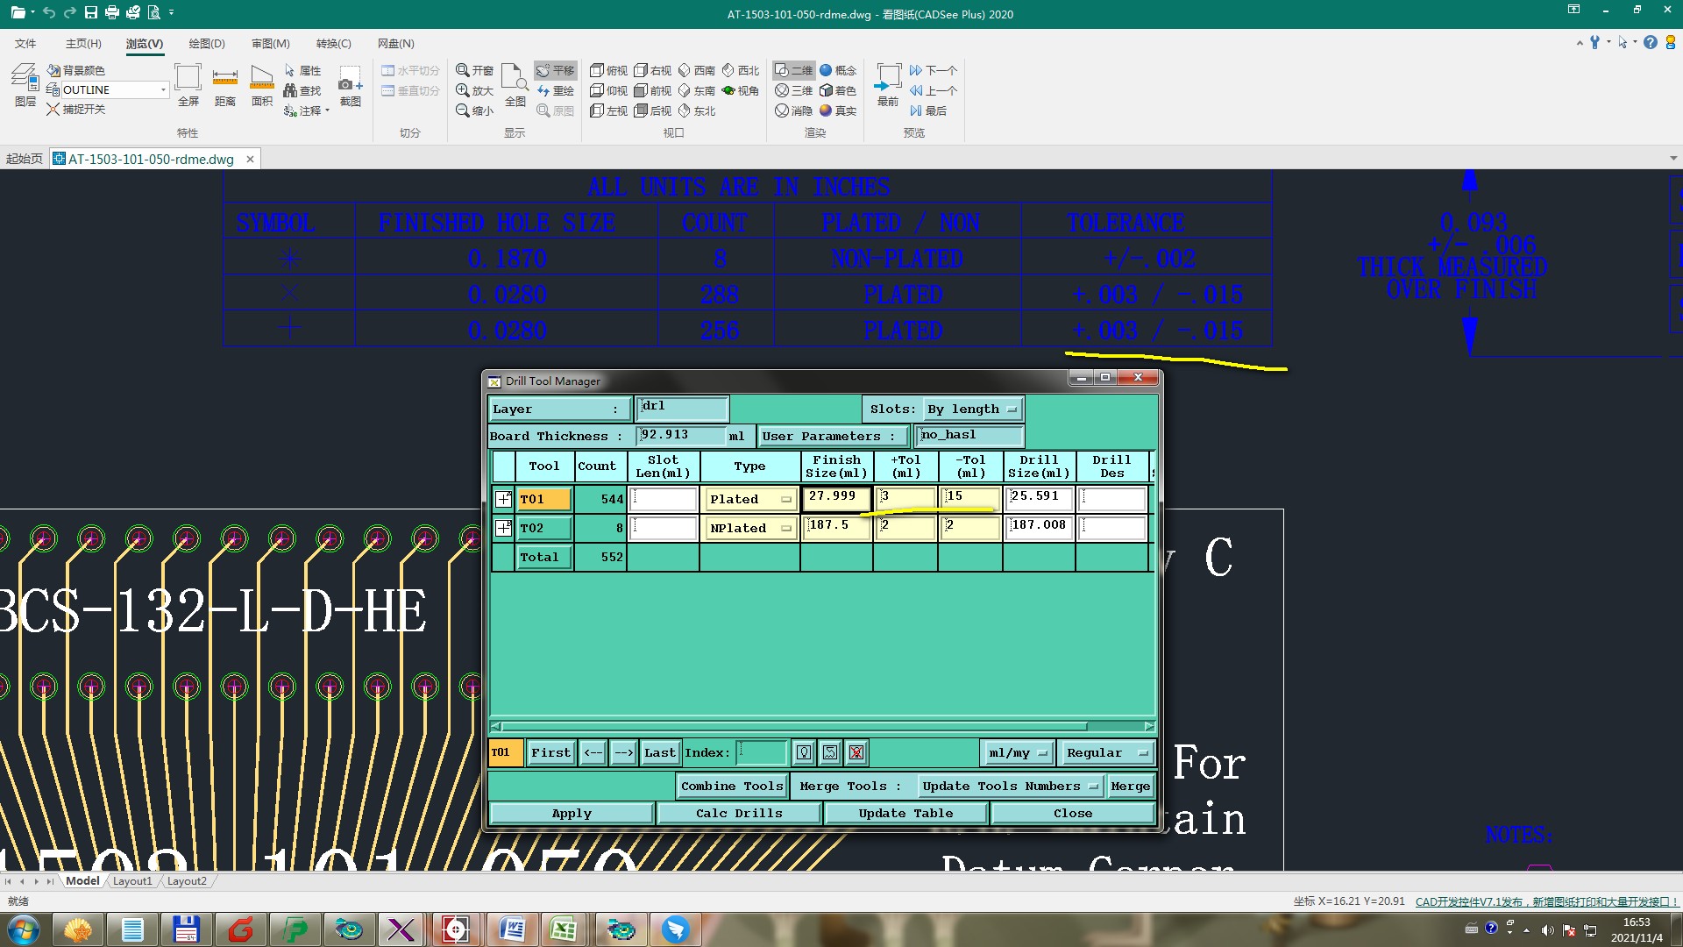Open the 绘图(D) ribbon tab
Screen dimensions: 1683x947
click(206, 43)
